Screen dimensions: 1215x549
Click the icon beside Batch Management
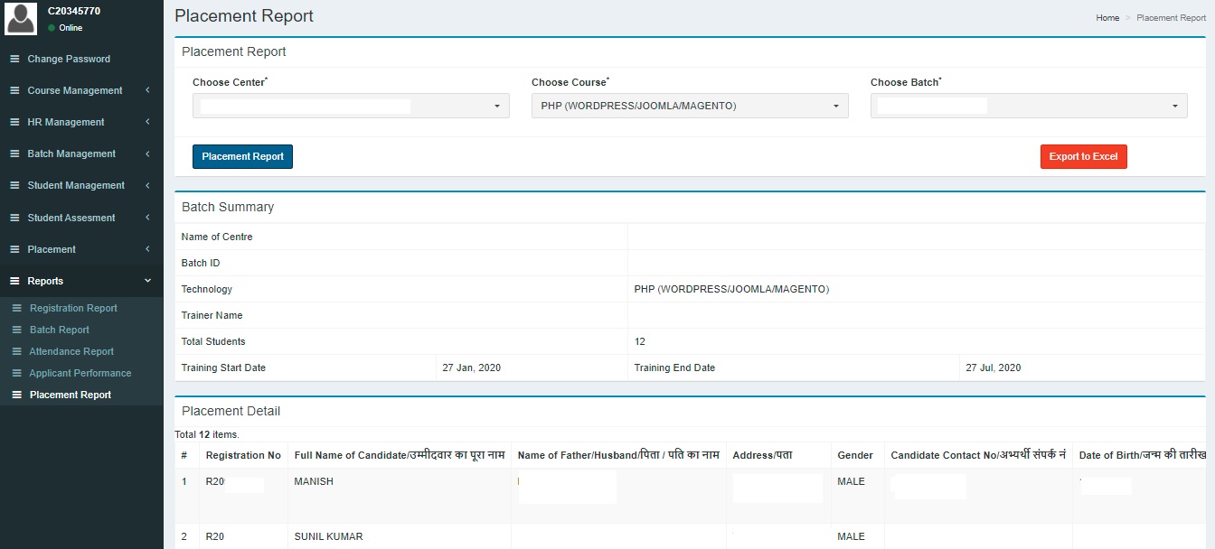(14, 154)
